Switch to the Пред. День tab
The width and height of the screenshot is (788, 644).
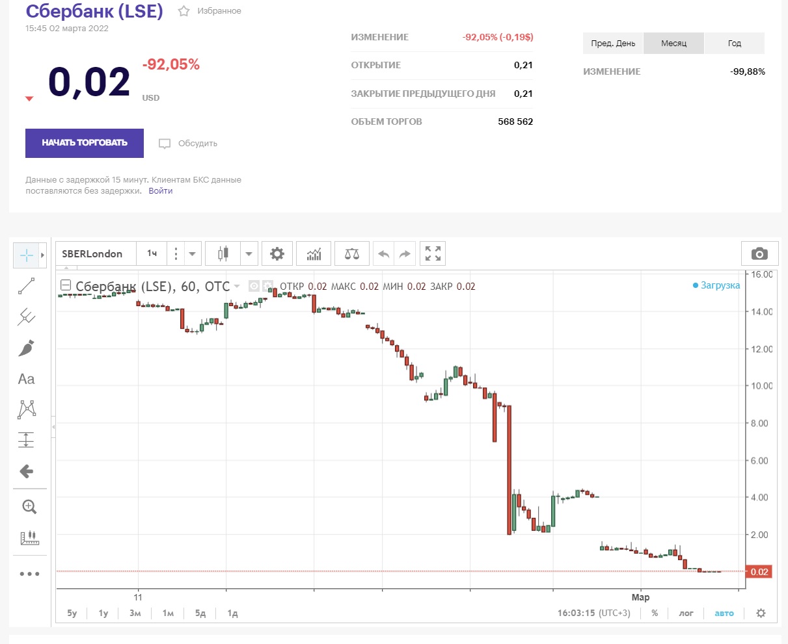(x=613, y=44)
